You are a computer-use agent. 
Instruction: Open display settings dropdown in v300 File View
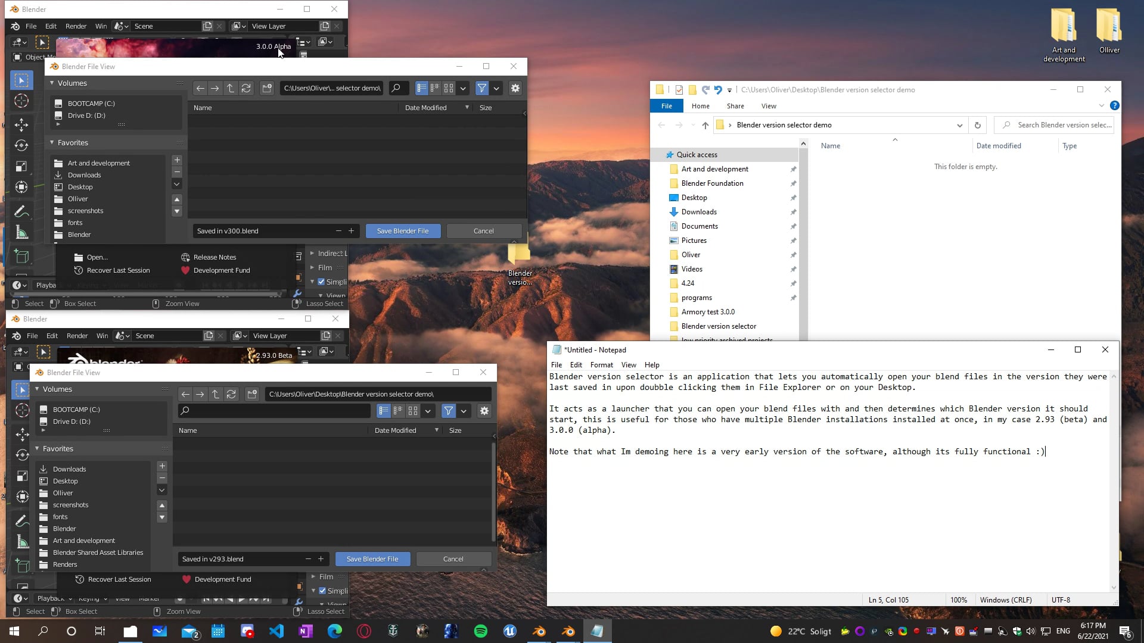463,88
